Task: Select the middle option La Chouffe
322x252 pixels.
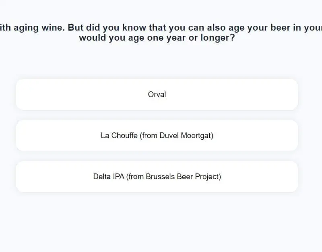Action: (x=157, y=135)
